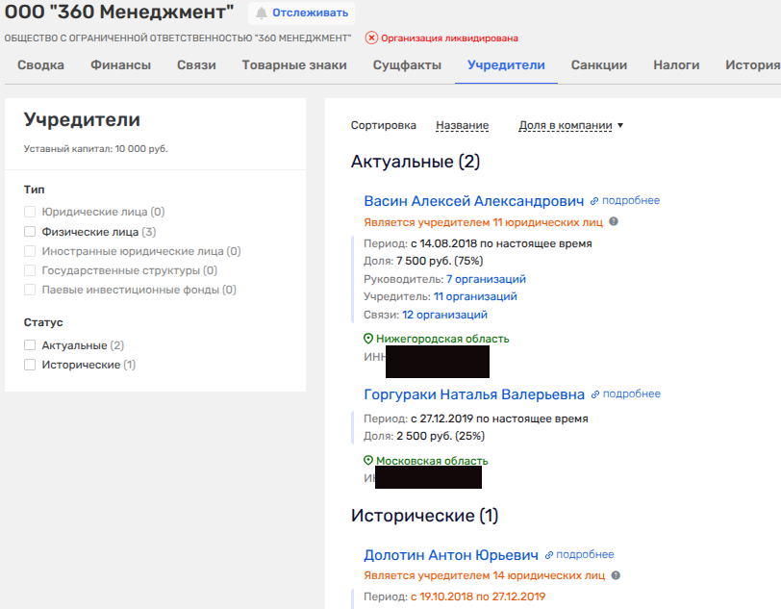Switch to the Финансы tab
781x609 pixels.
pyautogui.click(x=120, y=65)
